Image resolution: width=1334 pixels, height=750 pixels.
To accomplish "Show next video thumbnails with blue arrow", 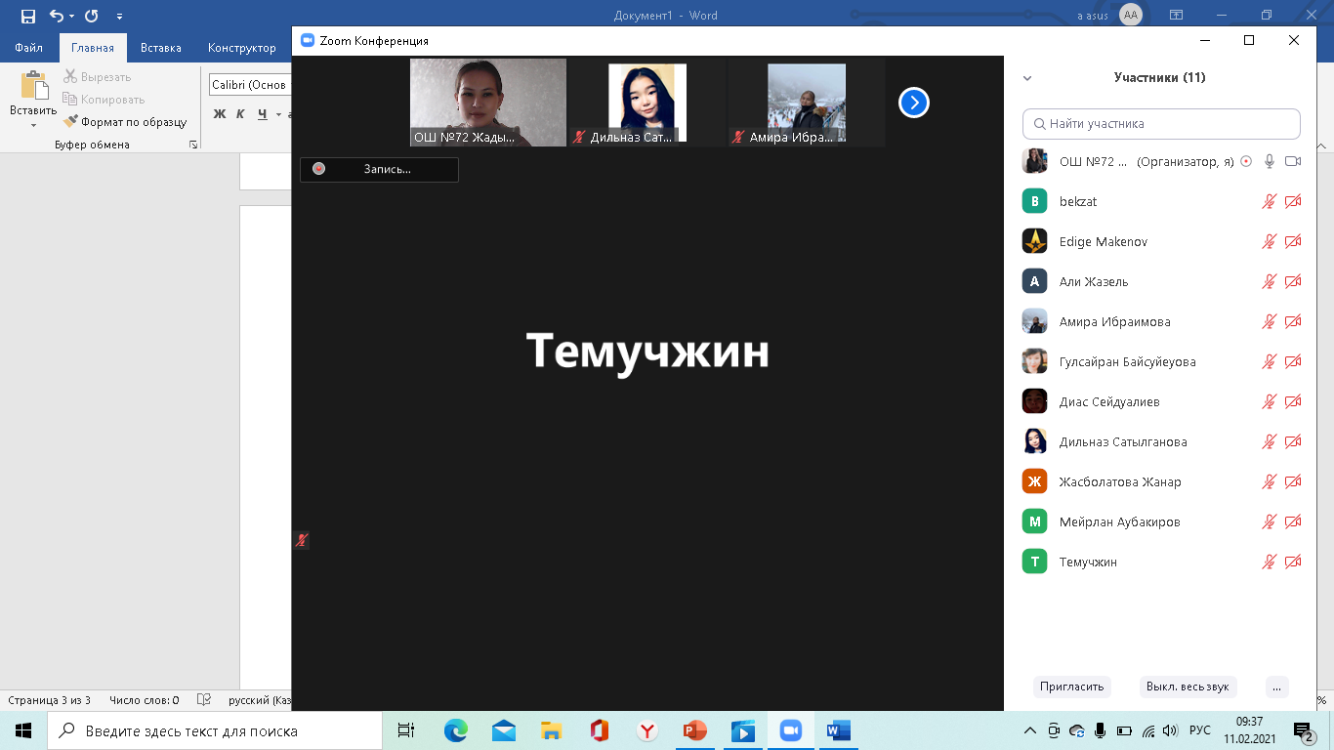I will [x=913, y=103].
